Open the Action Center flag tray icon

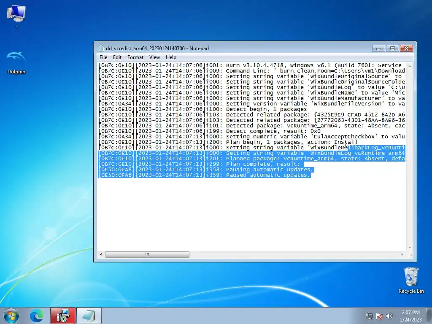(x=379, y=316)
